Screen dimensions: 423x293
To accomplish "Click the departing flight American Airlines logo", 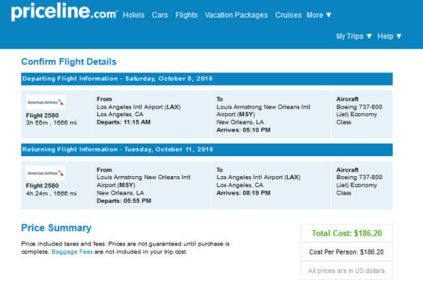I will (45, 102).
